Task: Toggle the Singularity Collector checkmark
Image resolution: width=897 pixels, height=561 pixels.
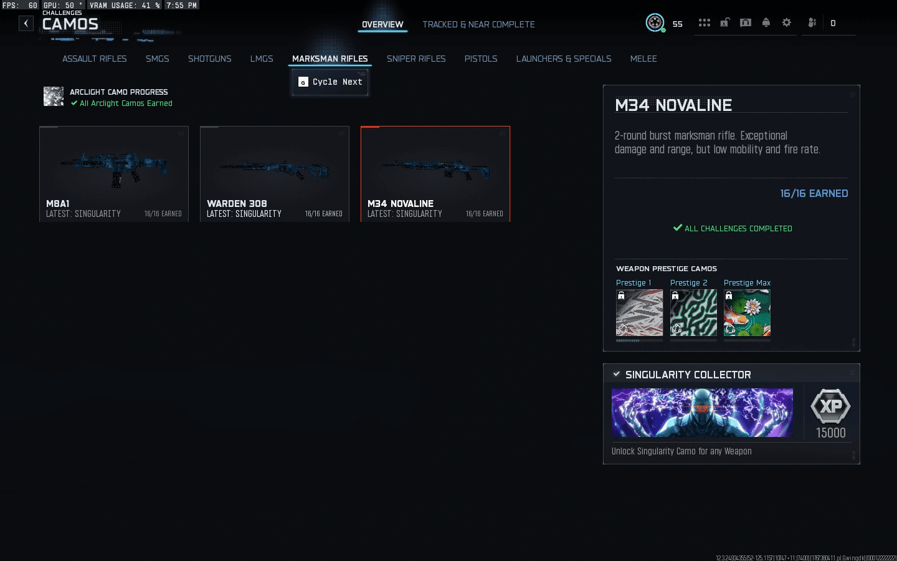Action: (617, 374)
